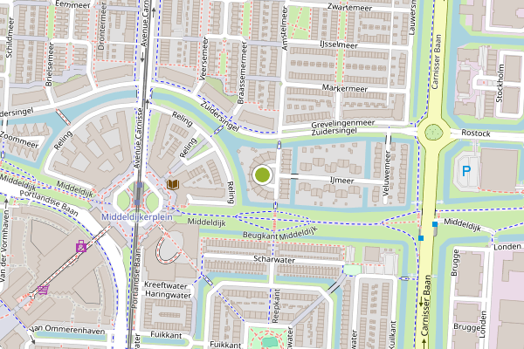Click the Middeldijkerplein station label
524x349 pixels.
(x=137, y=216)
